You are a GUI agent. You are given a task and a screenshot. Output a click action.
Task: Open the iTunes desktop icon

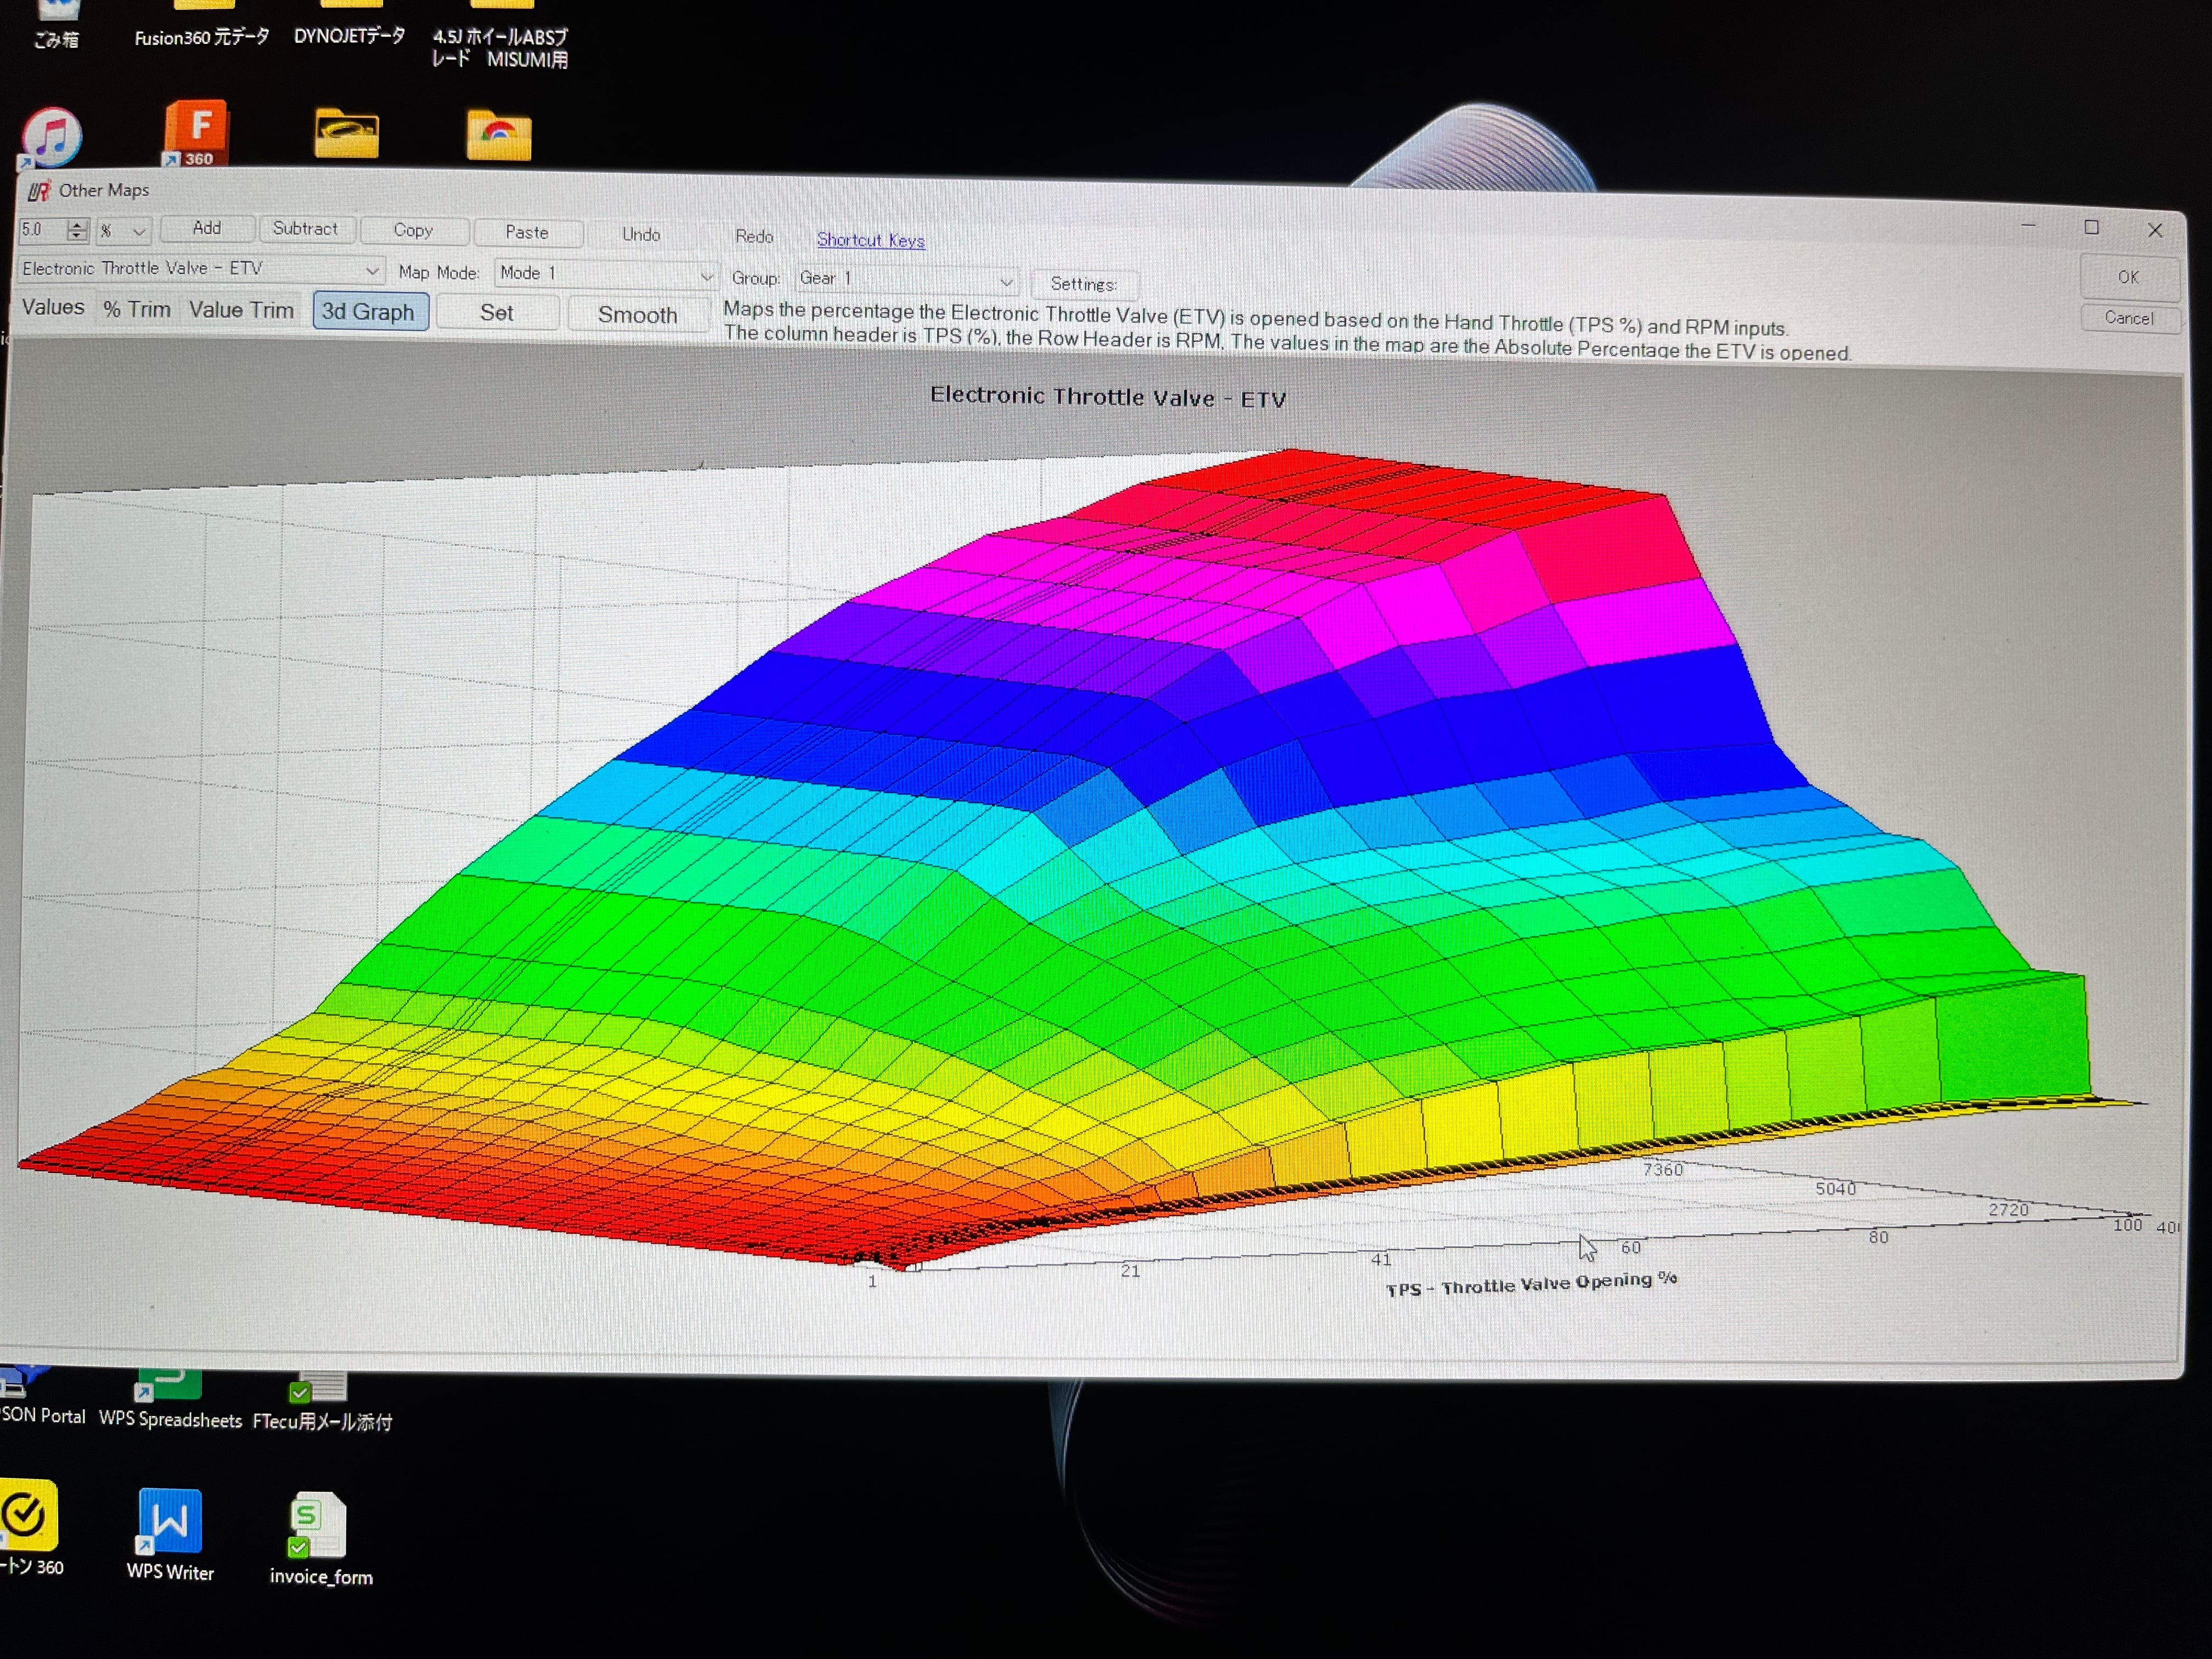click(x=52, y=135)
